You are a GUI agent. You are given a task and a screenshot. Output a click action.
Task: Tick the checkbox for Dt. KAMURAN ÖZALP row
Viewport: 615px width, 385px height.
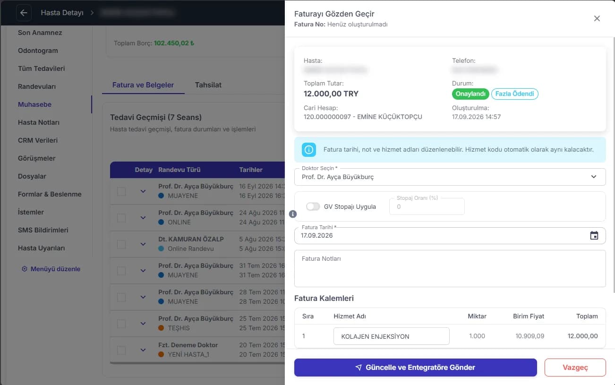click(121, 244)
